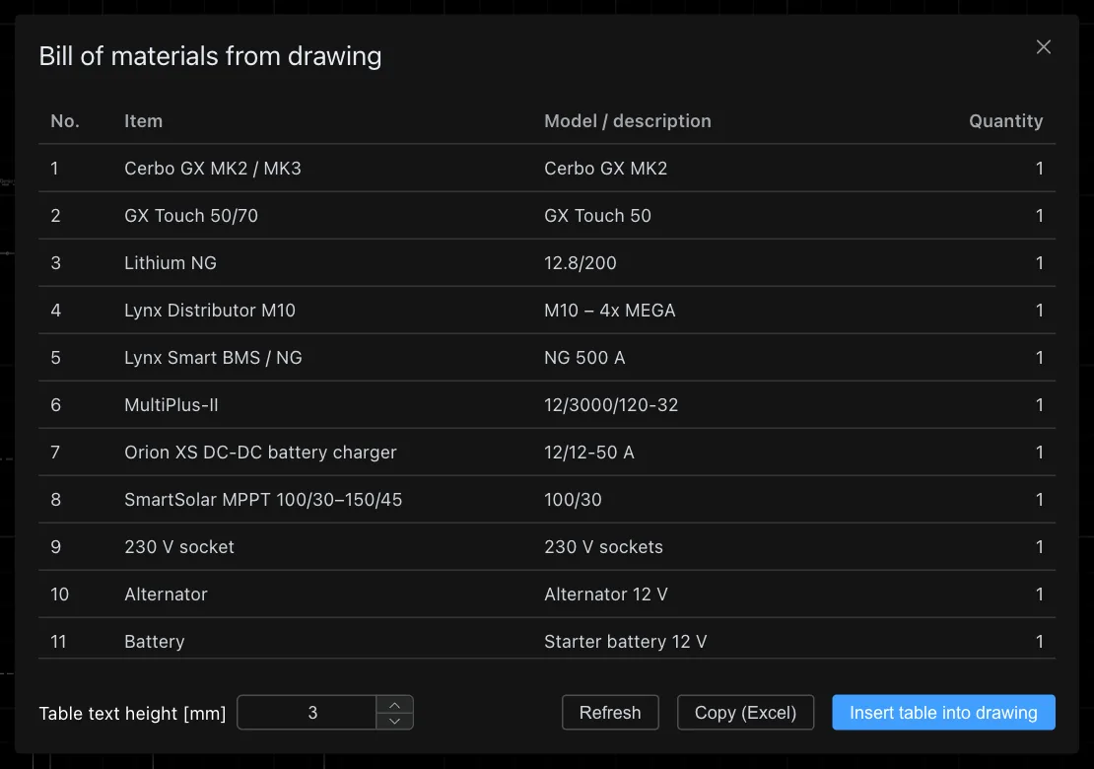Select SmartSolar MPPT 100/30–150/45 item
1094x769 pixels.
click(x=263, y=500)
